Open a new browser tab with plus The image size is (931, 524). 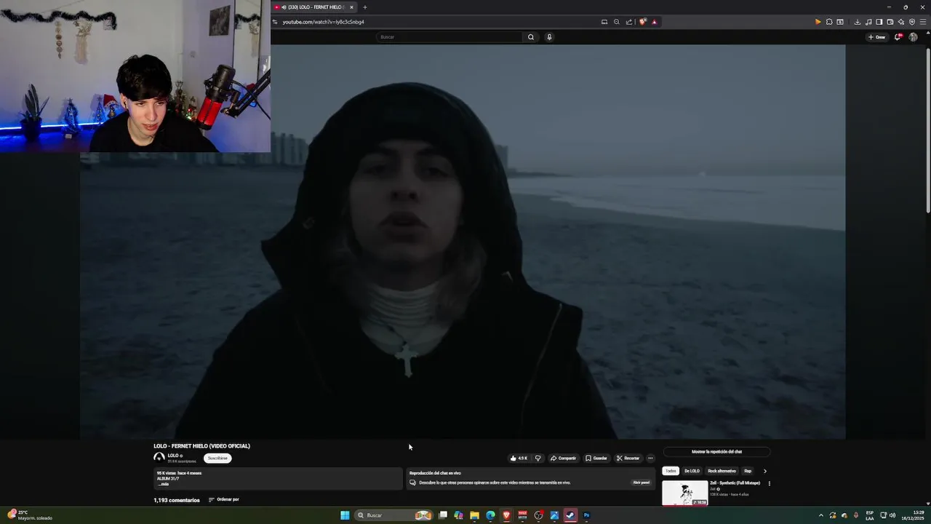click(x=365, y=7)
